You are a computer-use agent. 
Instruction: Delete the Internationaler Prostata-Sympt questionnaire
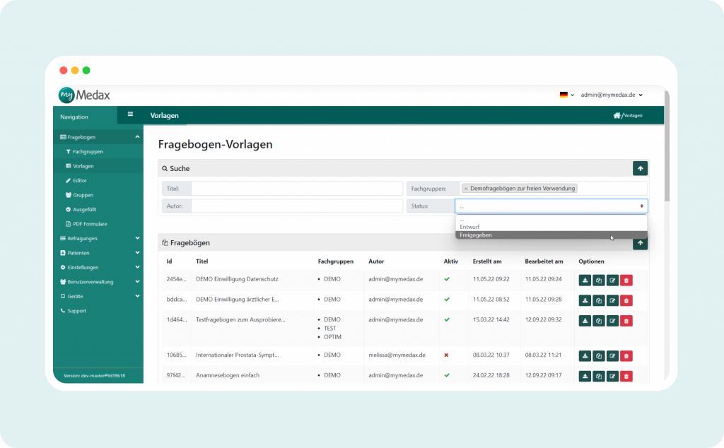(x=626, y=356)
